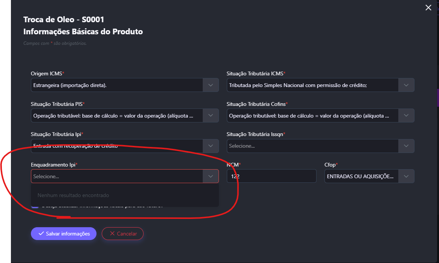The width and height of the screenshot is (439, 263).
Task: Toggle the update fiscal information checkbox
Action: click(35, 206)
